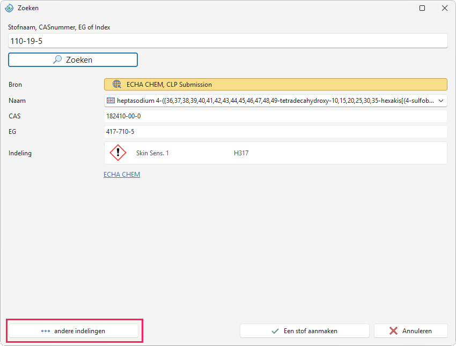
Task: Click the Zoeken search button
Action: (x=73, y=59)
